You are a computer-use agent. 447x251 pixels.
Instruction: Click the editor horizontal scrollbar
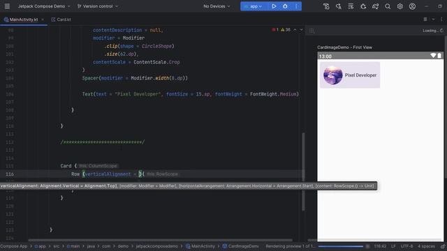(x=160, y=240)
